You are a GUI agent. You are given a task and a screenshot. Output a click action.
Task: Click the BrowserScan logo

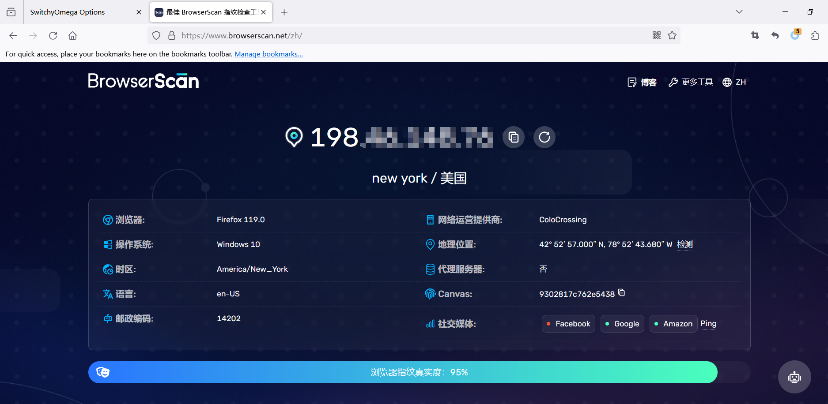click(143, 81)
